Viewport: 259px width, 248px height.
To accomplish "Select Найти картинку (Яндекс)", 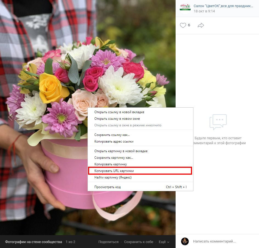I will click(113, 177).
